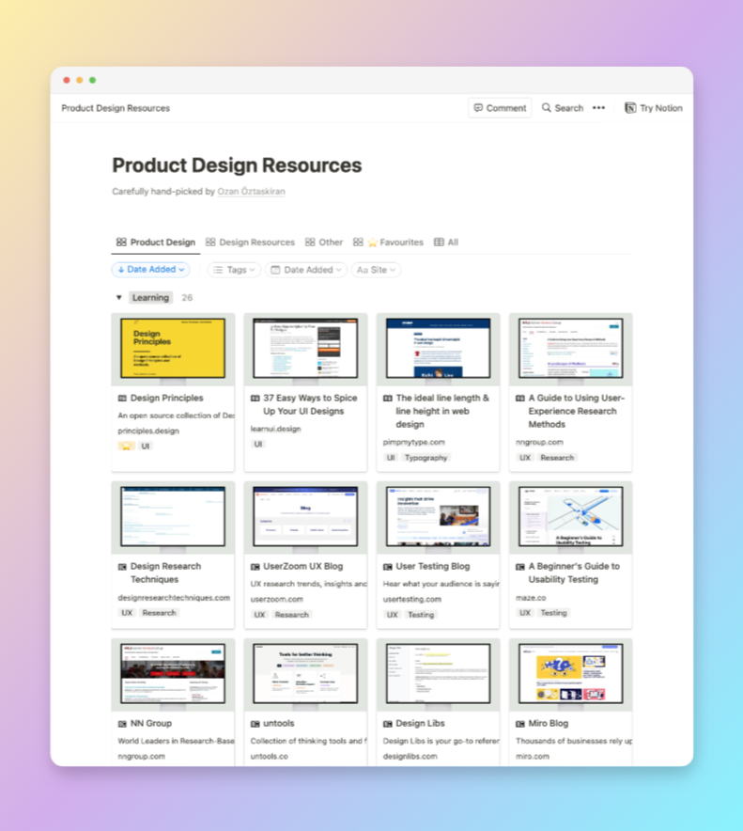Switch to the Other tab
Image resolution: width=743 pixels, height=831 pixels.
(324, 243)
